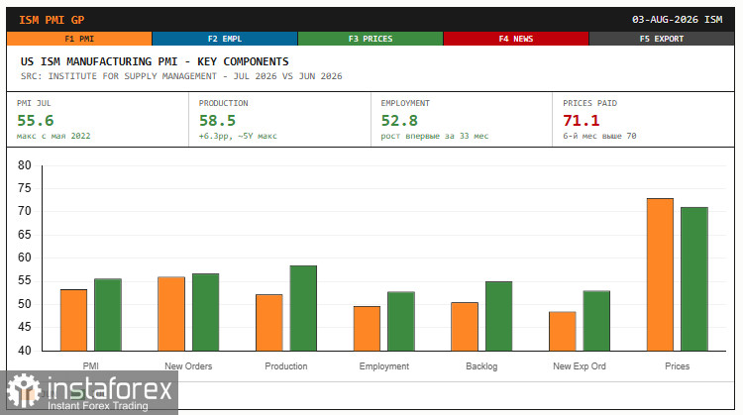The width and height of the screenshot is (743, 415).
Task: Click the green Prices bar
Action: (x=694, y=279)
